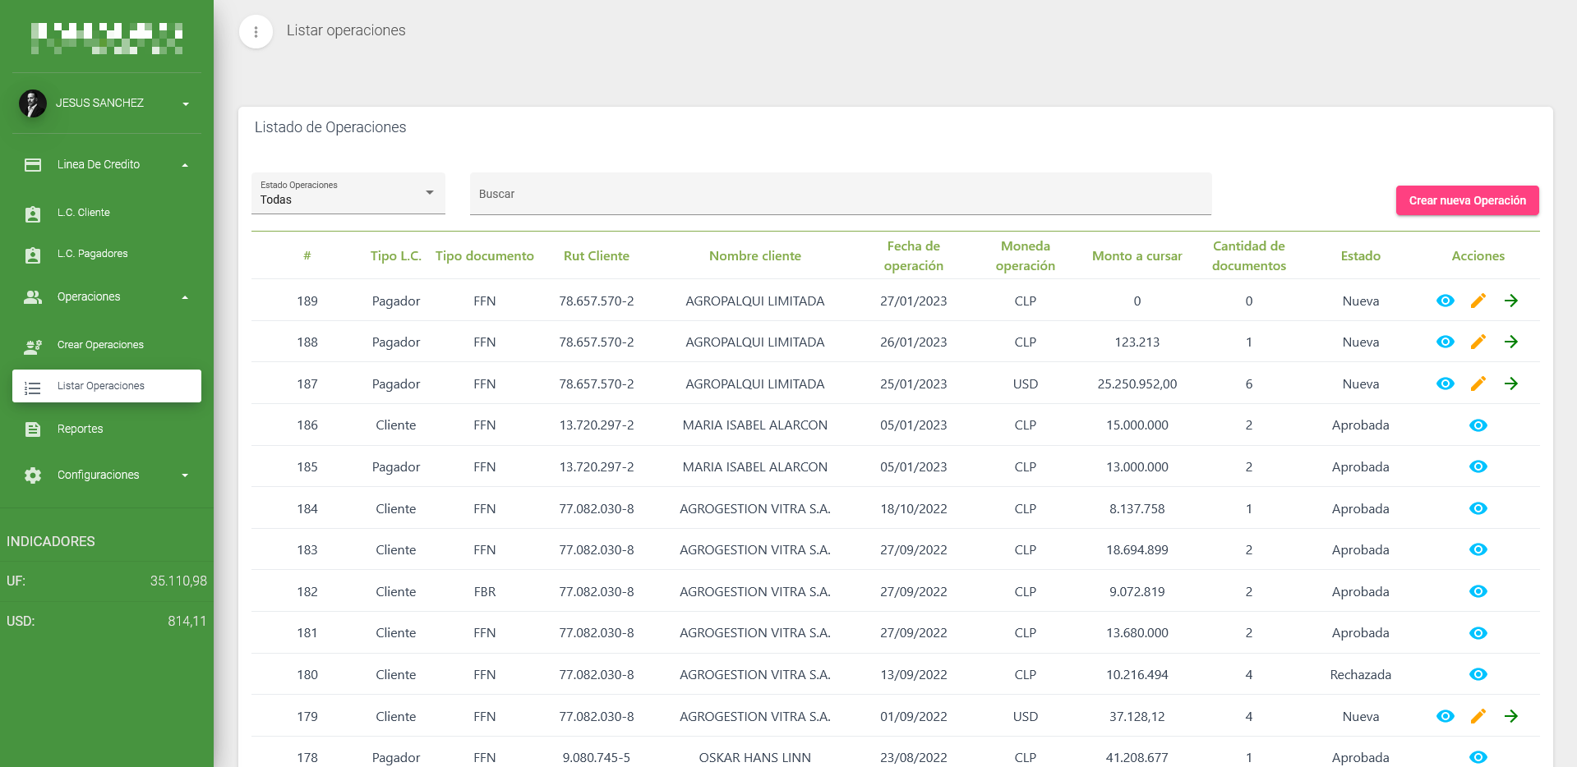Click the green arrow for operation 188
The width and height of the screenshot is (1577, 767).
click(x=1510, y=342)
